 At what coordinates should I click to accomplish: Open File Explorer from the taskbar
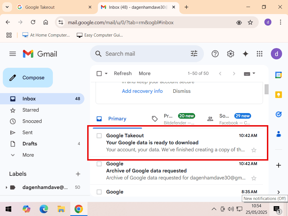[x=61, y=209]
